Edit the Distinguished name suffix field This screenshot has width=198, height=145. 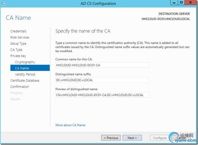pos(102,80)
